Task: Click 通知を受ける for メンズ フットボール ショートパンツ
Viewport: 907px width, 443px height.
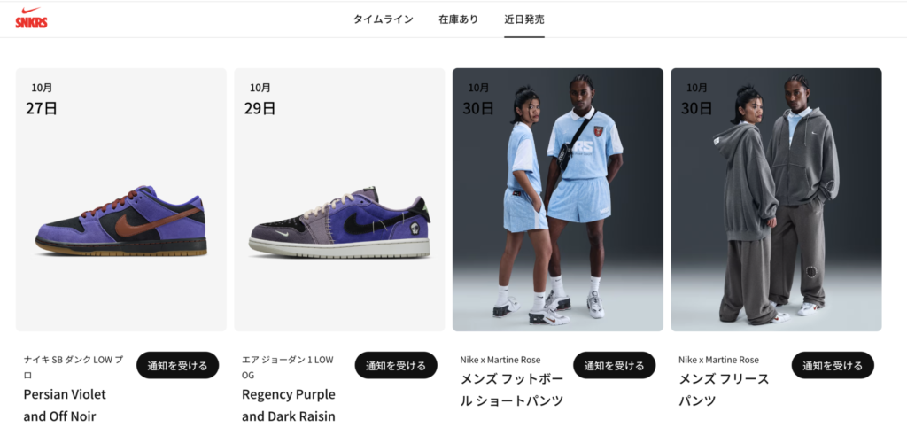Action: [615, 366]
